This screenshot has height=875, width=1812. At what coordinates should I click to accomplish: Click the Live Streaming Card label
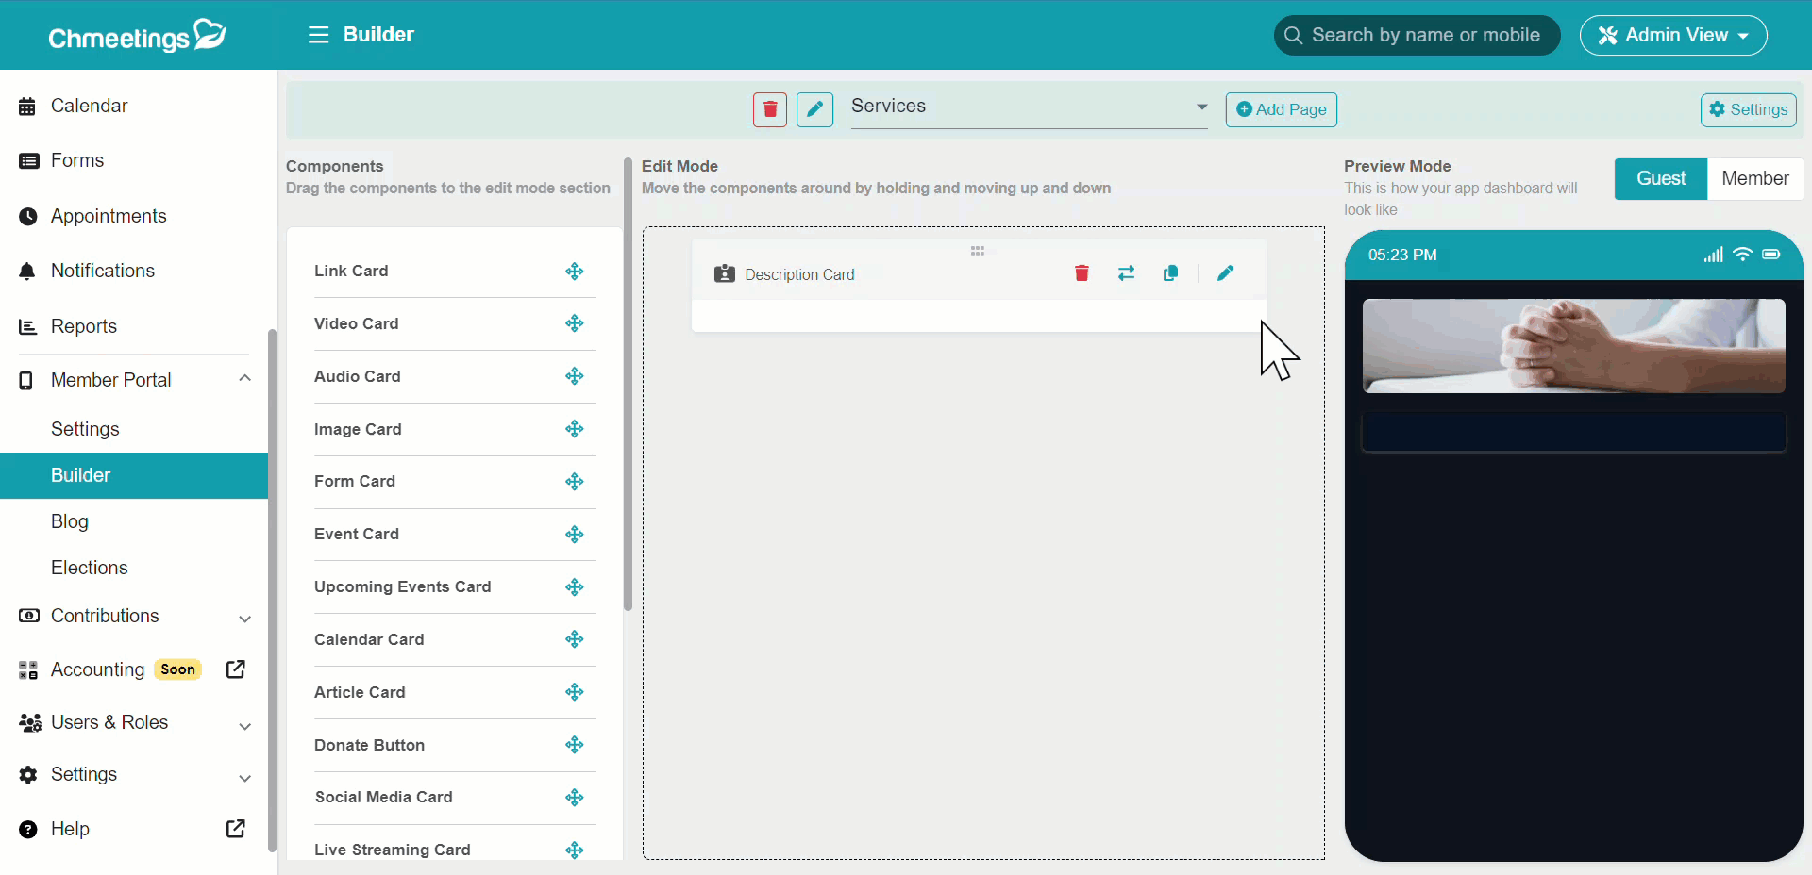pos(392,850)
